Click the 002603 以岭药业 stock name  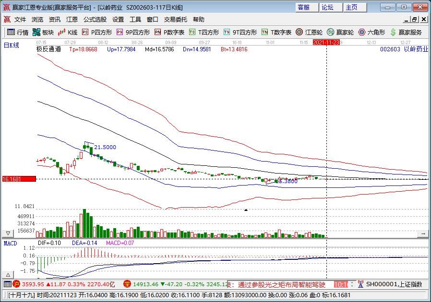[404, 49]
